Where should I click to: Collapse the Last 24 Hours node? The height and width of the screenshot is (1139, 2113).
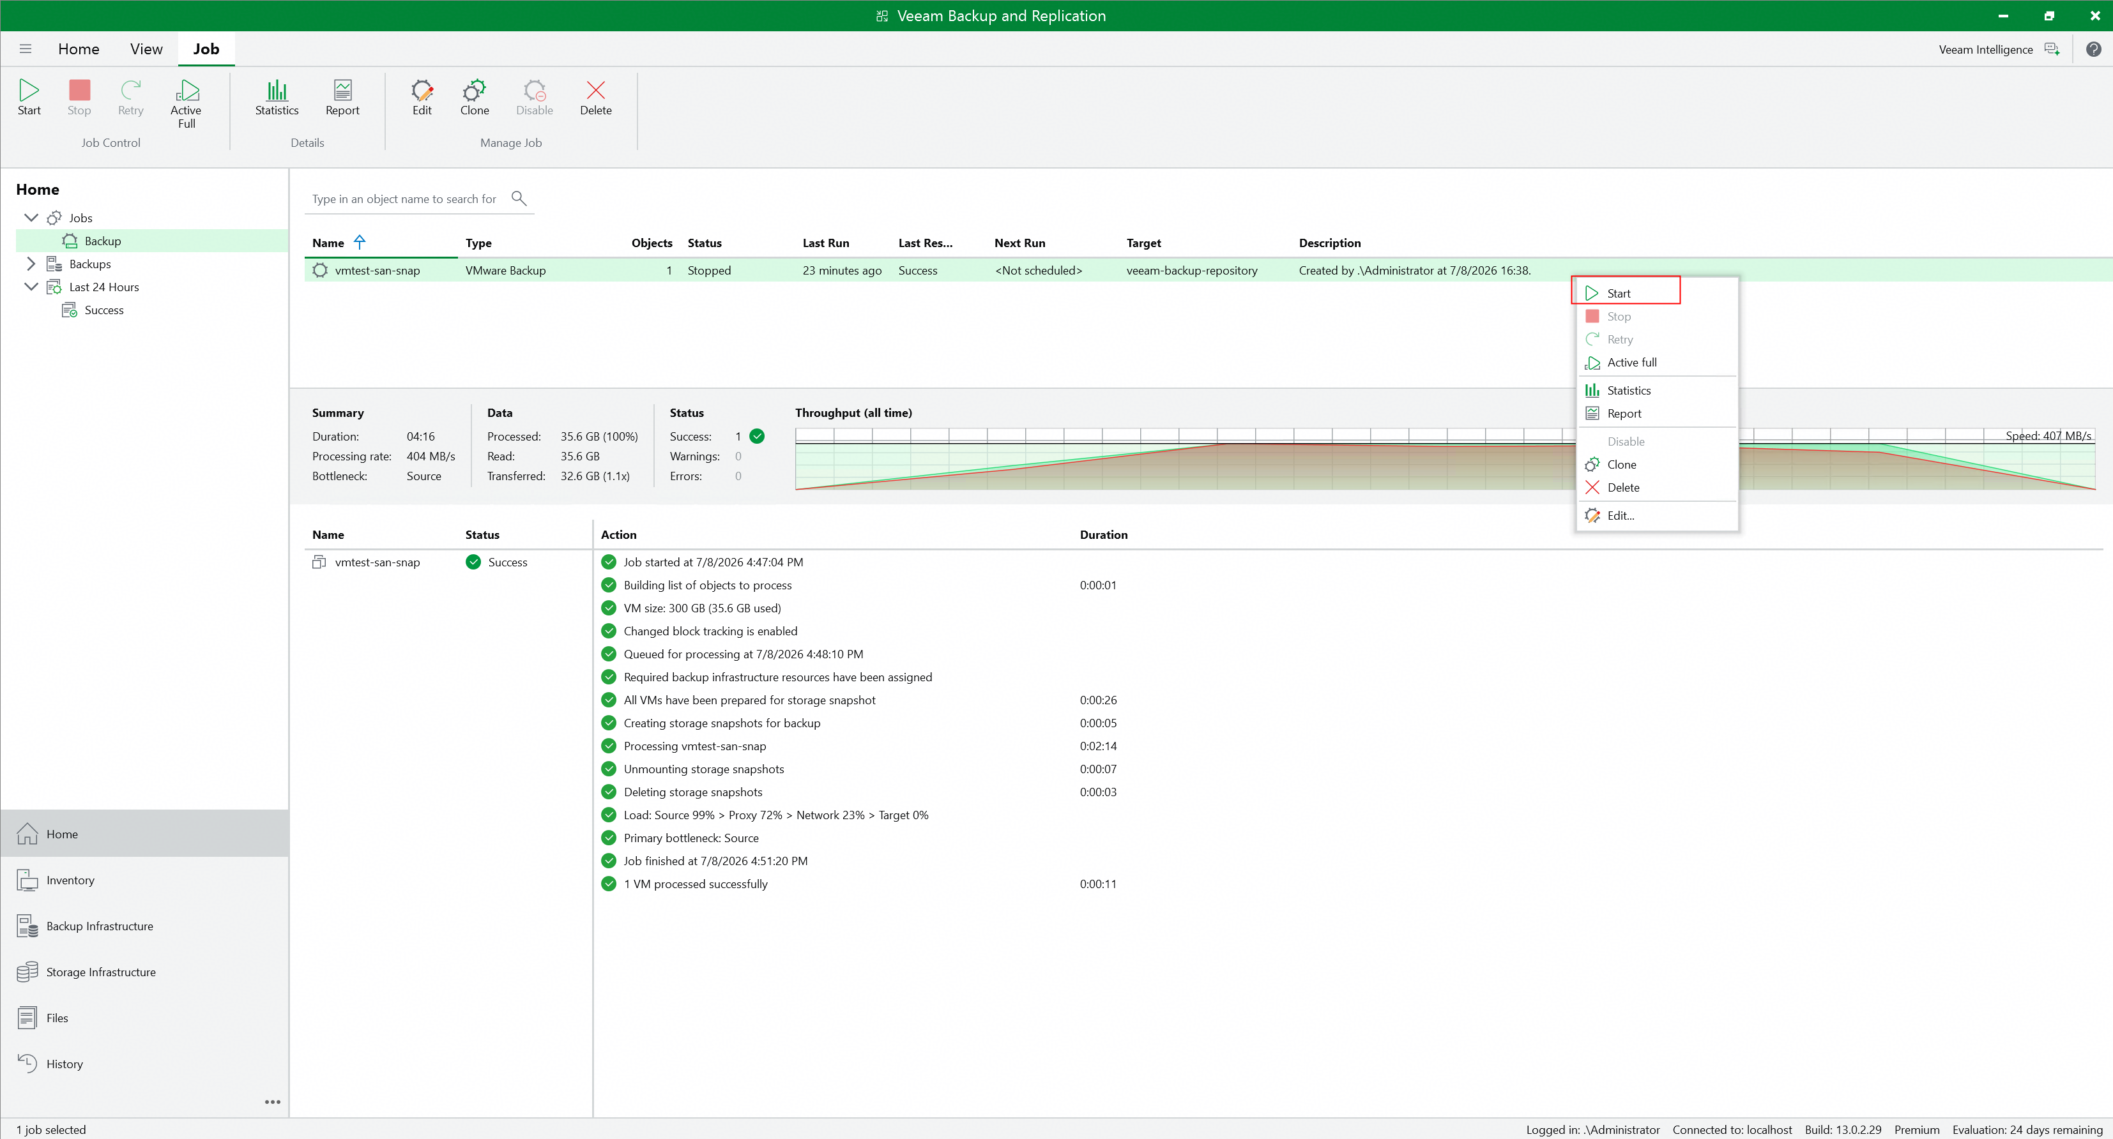pos(31,286)
